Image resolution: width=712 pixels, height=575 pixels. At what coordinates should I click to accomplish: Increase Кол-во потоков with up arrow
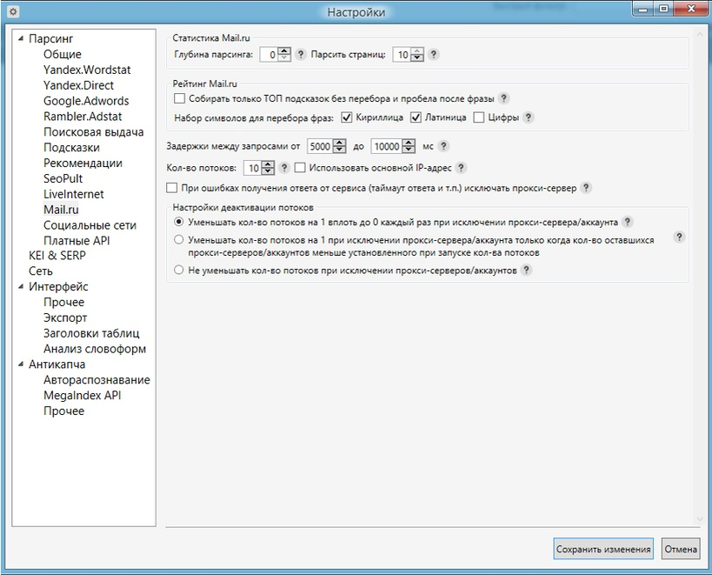(x=268, y=165)
